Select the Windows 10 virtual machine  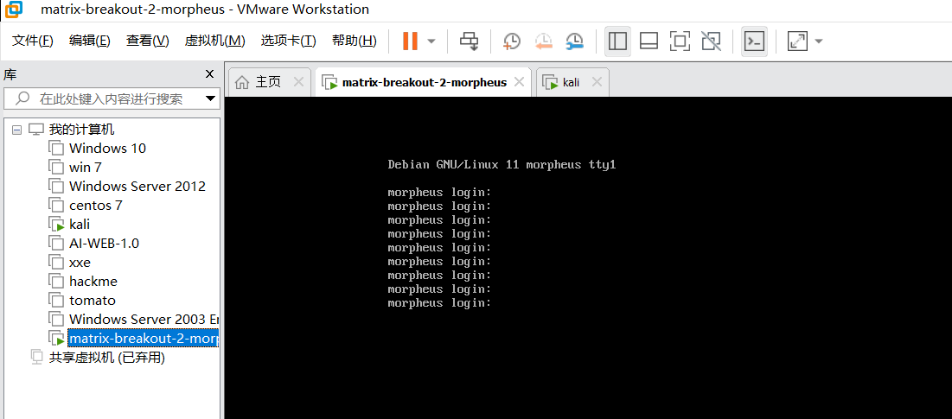coord(107,148)
